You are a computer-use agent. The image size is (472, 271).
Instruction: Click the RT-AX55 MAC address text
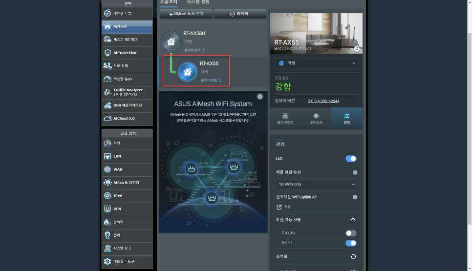coord(293,49)
